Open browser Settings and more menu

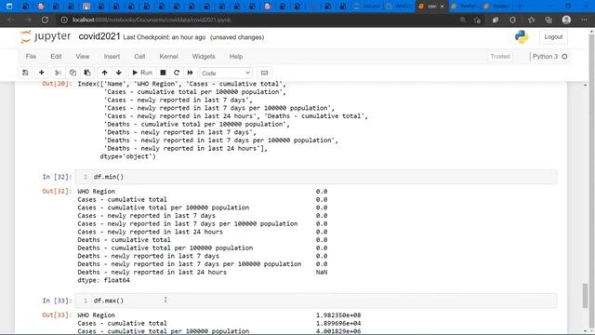click(584, 20)
